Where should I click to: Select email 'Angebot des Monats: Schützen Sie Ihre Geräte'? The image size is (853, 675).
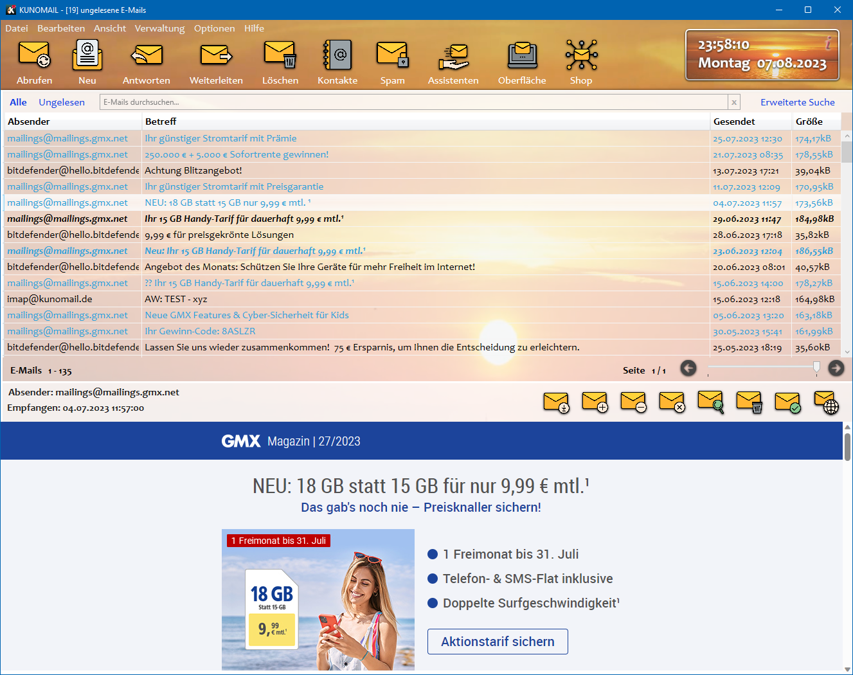(x=422, y=267)
